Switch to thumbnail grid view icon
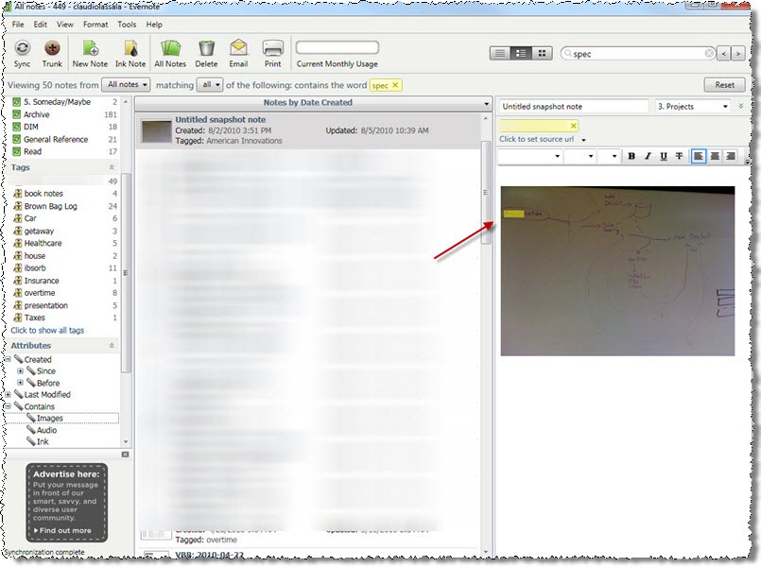 [x=542, y=53]
